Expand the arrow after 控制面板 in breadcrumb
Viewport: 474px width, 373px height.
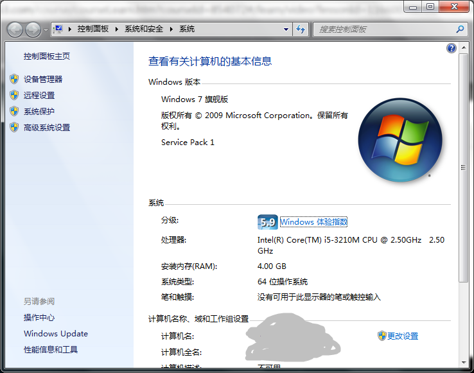(x=117, y=29)
